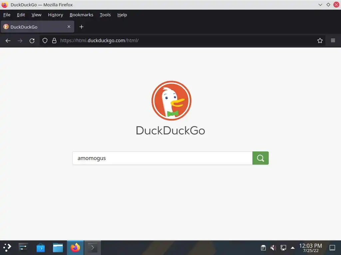Click the forward navigation arrow
Viewport: 341px width, 255px height.
coord(20,41)
